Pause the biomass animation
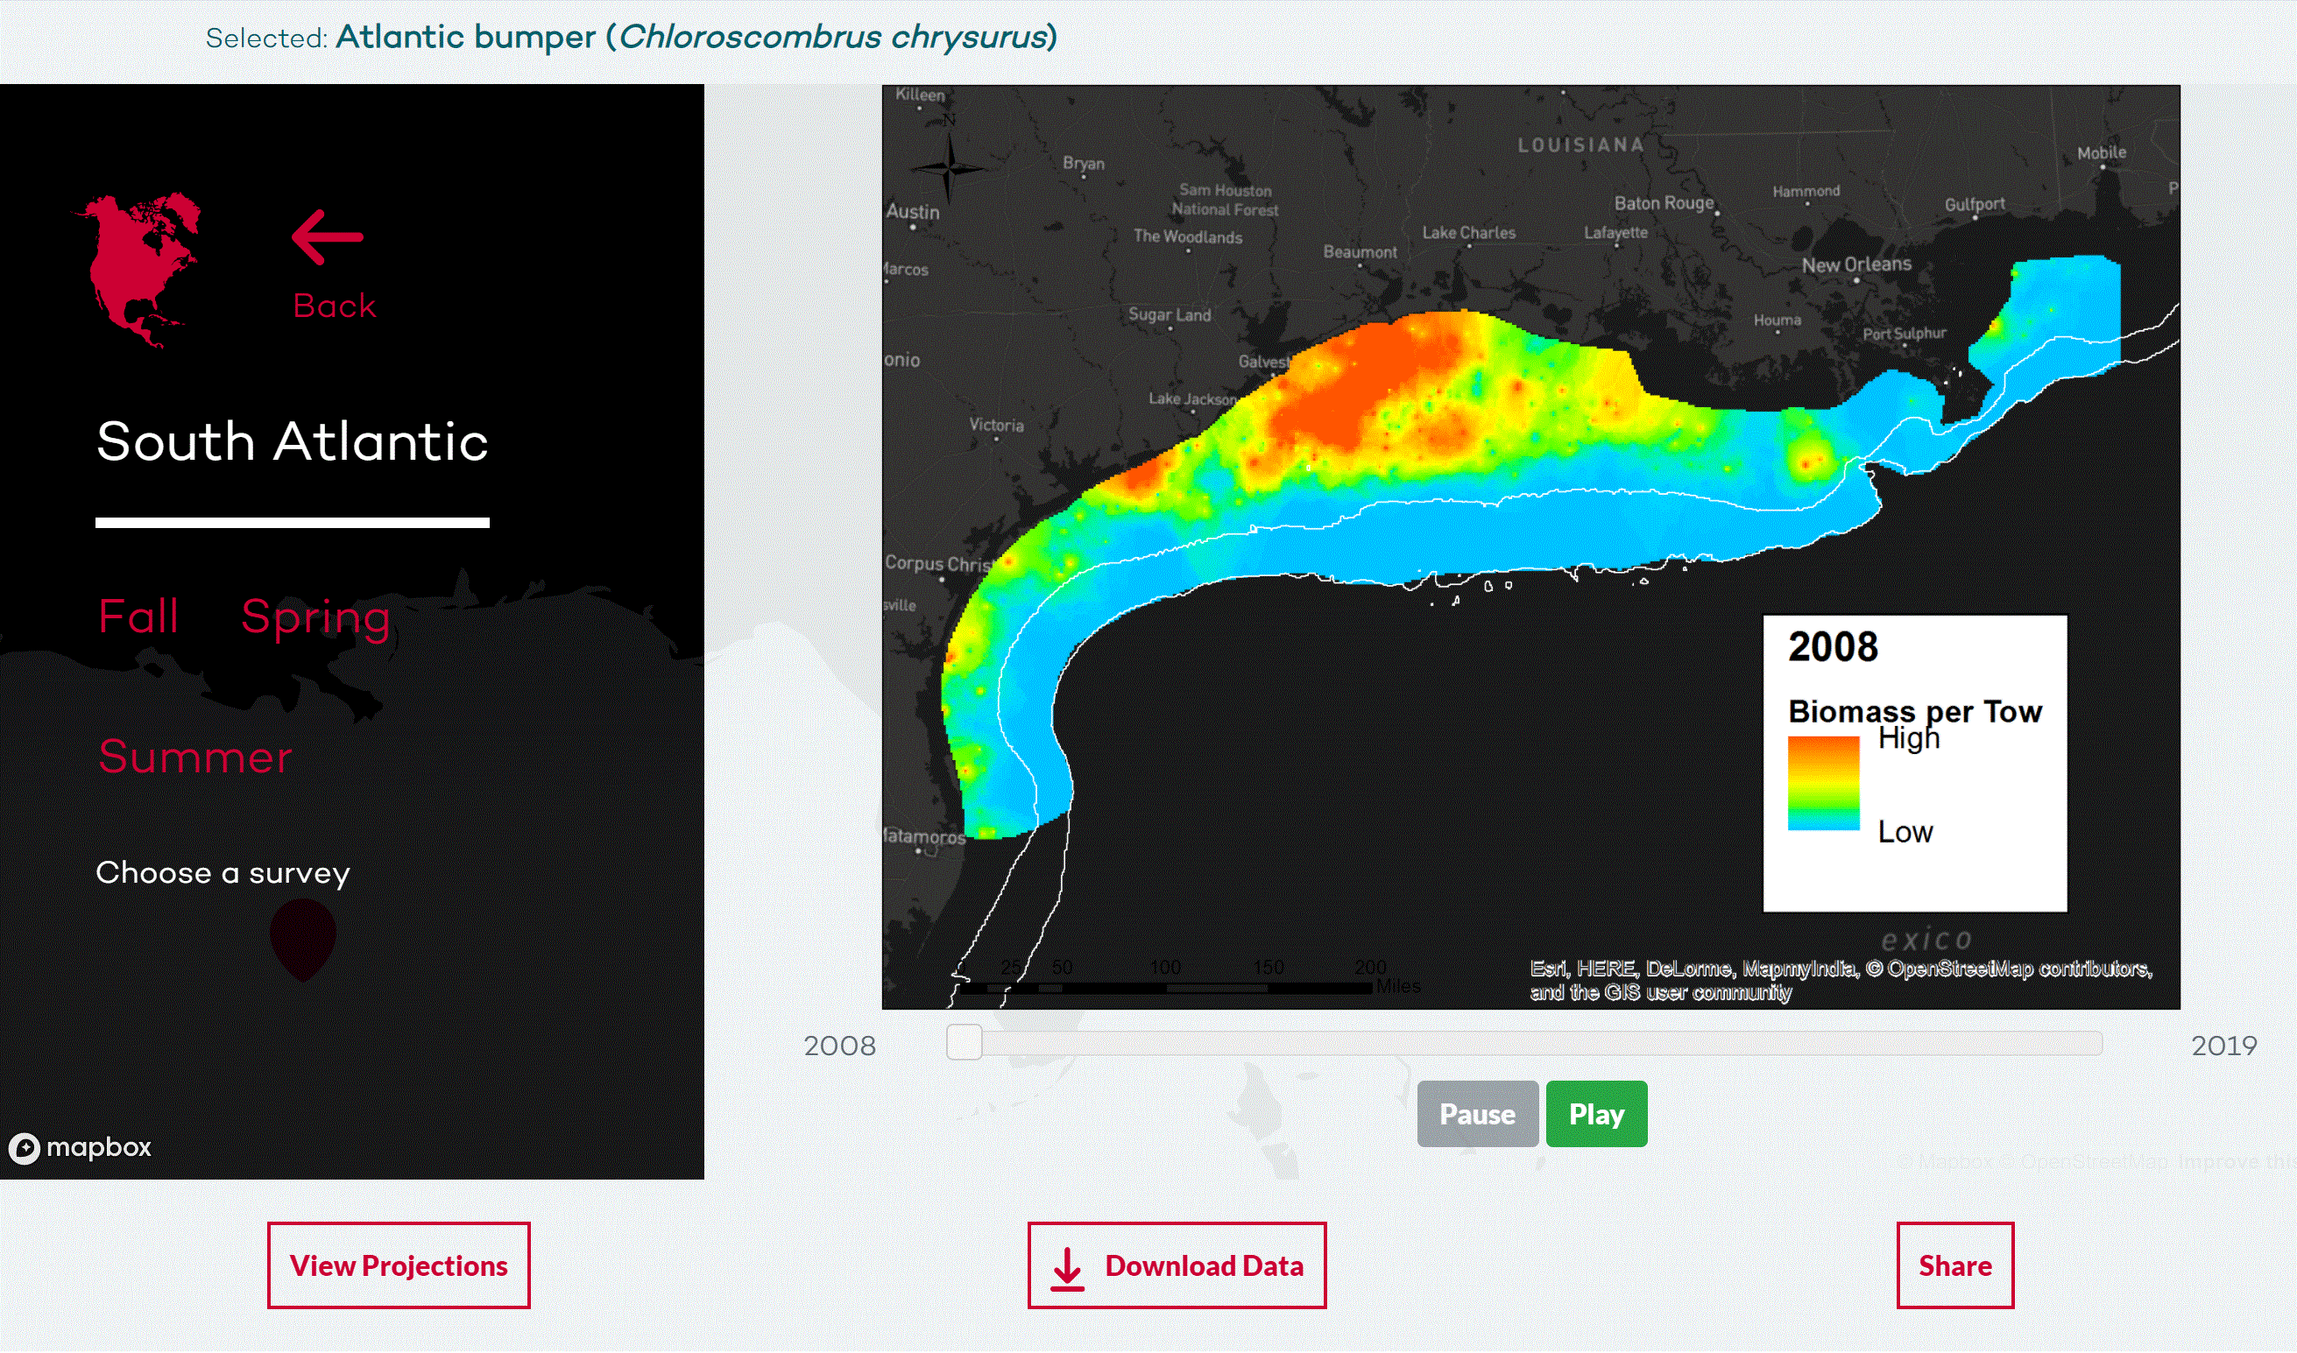 tap(1478, 1115)
